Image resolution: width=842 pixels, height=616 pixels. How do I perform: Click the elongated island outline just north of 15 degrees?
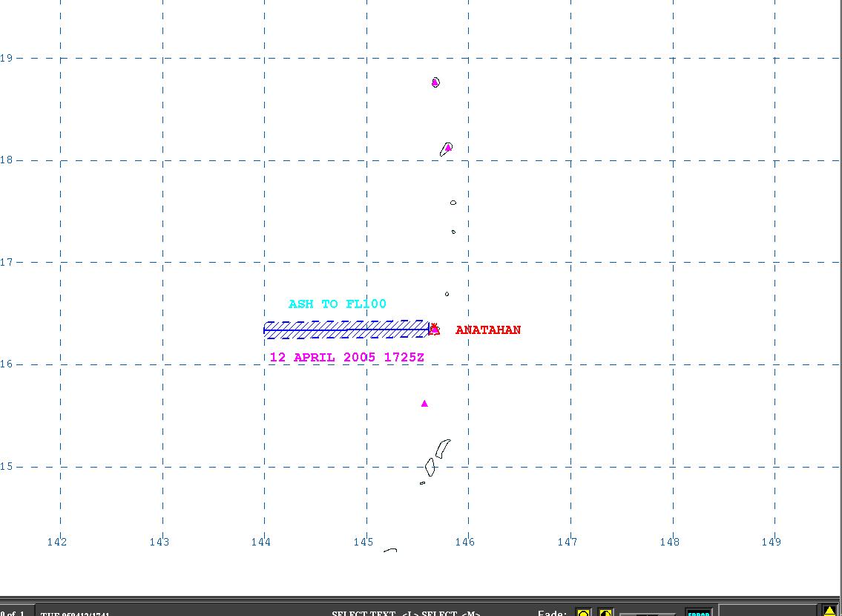coord(443,448)
